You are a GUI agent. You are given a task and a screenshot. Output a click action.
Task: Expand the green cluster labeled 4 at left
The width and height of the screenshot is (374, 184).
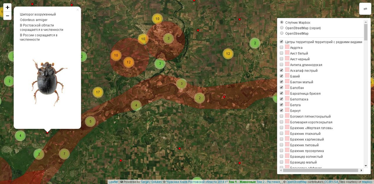point(20,136)
